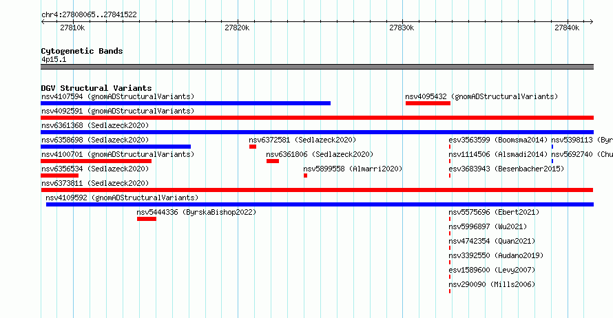
Task: Open the nsv6361806 (Sedlazeck2020) label
Action: 320,154
